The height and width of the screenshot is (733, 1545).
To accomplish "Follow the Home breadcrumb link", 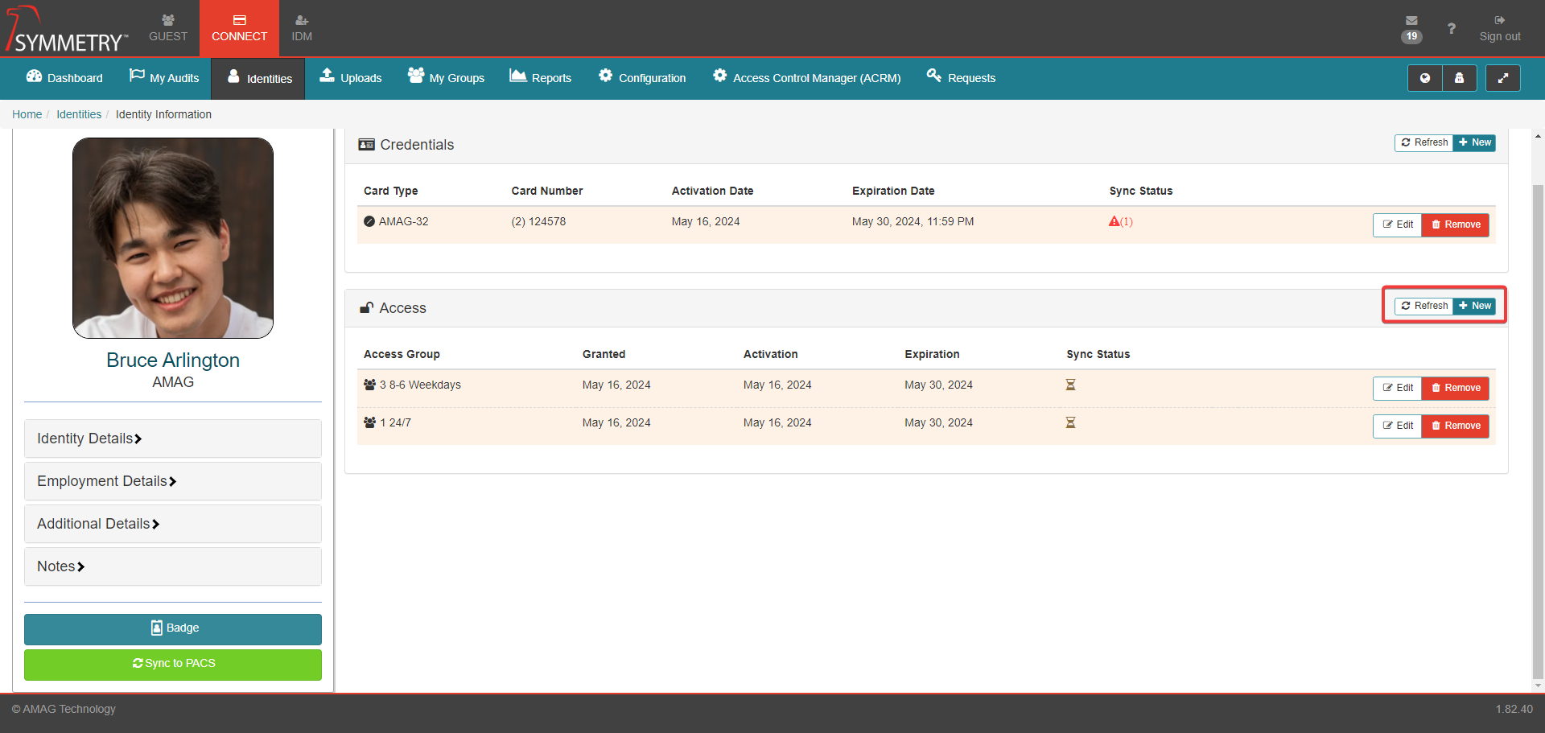I will coord(27,114).
